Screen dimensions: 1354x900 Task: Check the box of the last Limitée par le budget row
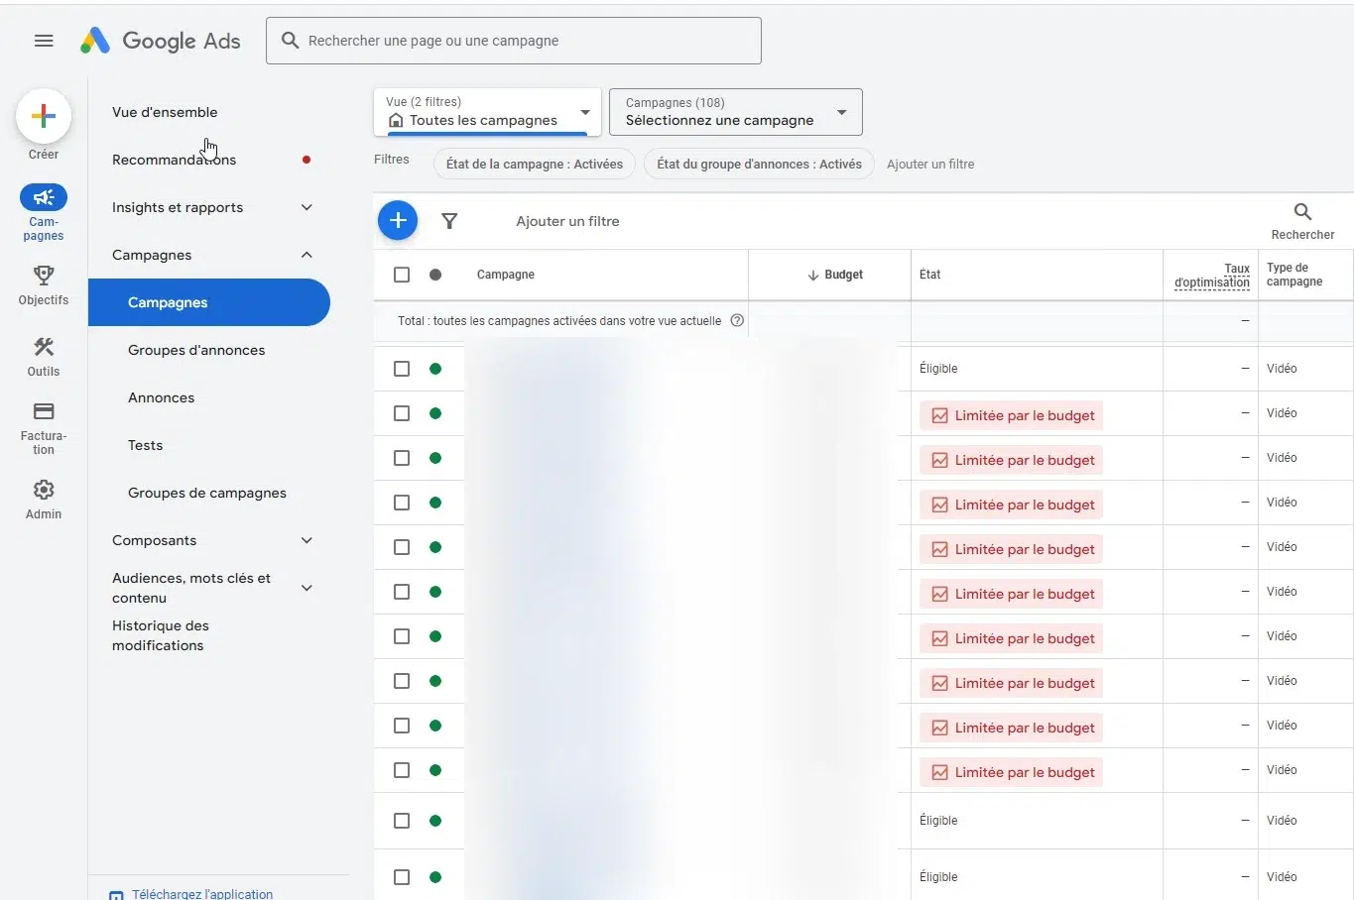point(402,770)
